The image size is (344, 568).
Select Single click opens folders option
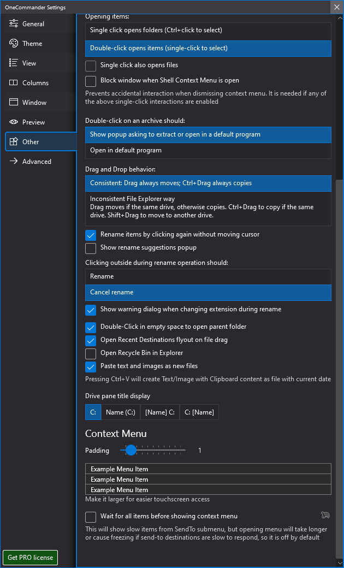point(208,31)
